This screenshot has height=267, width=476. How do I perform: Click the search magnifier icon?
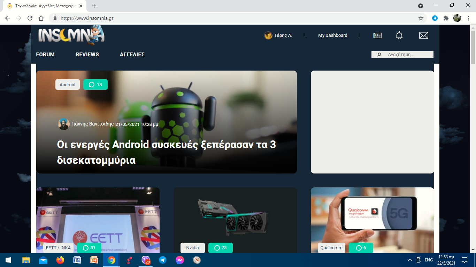(x=379, y=55)
